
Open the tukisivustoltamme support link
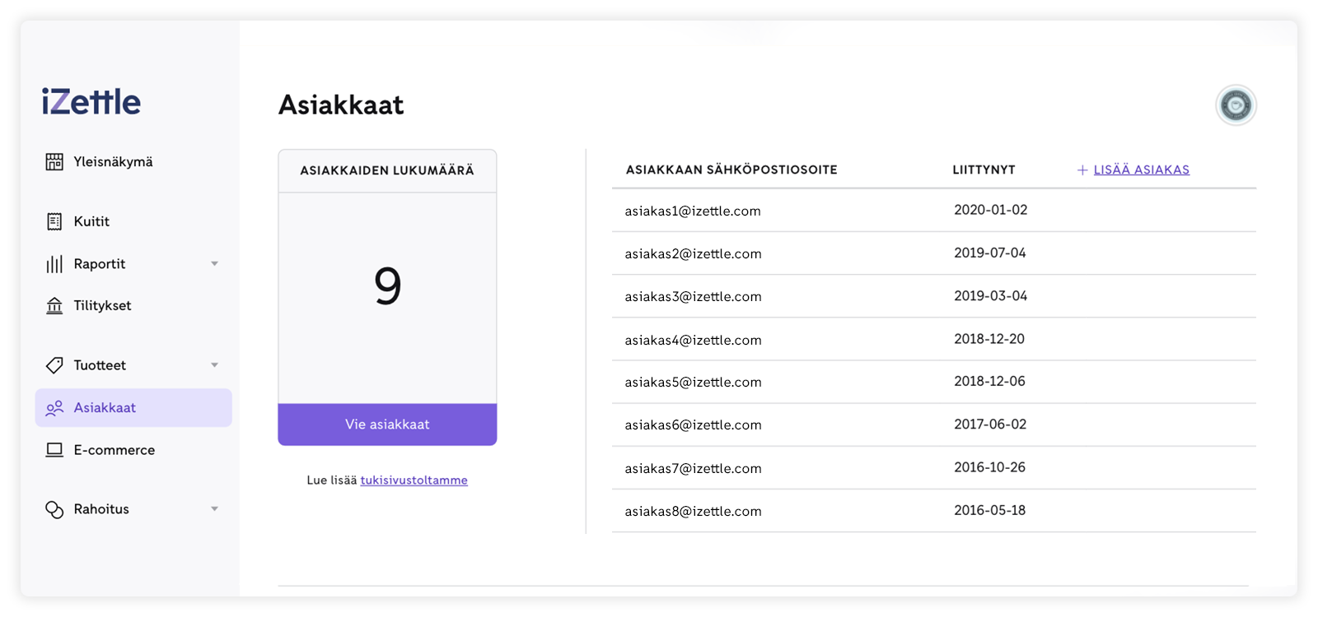[414, 480]
